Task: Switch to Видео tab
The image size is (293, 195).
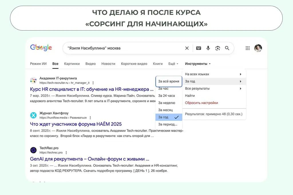Action: coord(90,64)
